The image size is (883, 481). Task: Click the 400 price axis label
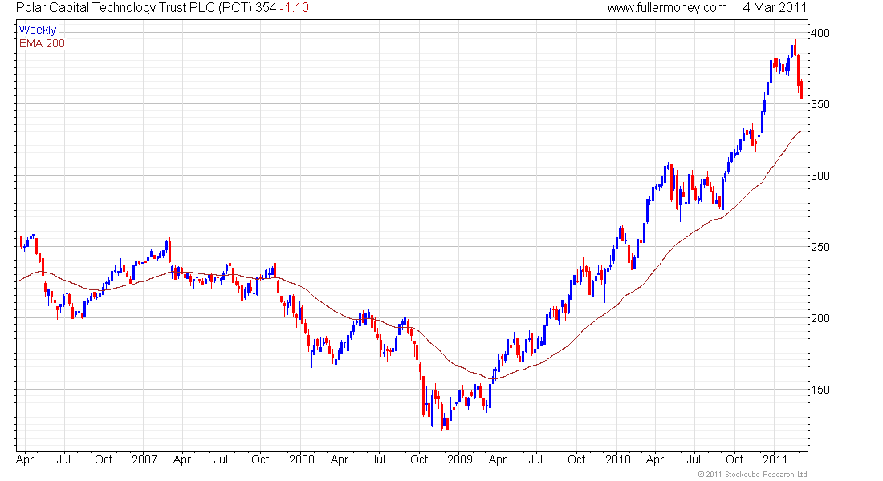point(820,33)
